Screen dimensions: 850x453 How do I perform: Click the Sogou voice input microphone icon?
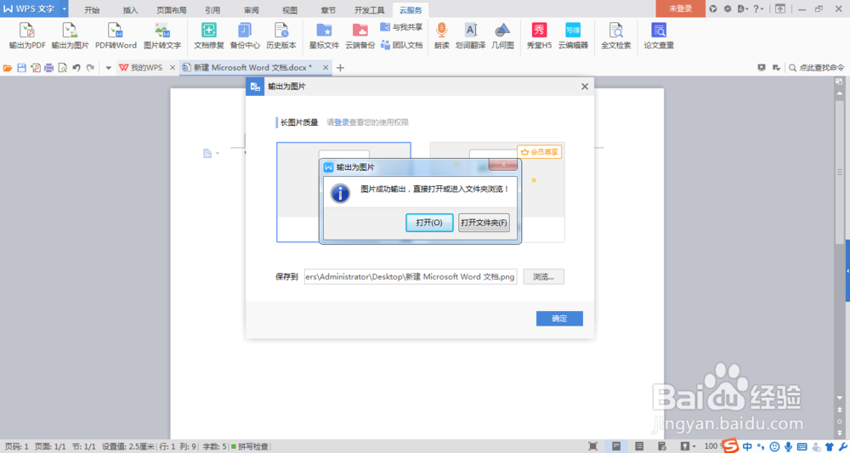[787, 446]
